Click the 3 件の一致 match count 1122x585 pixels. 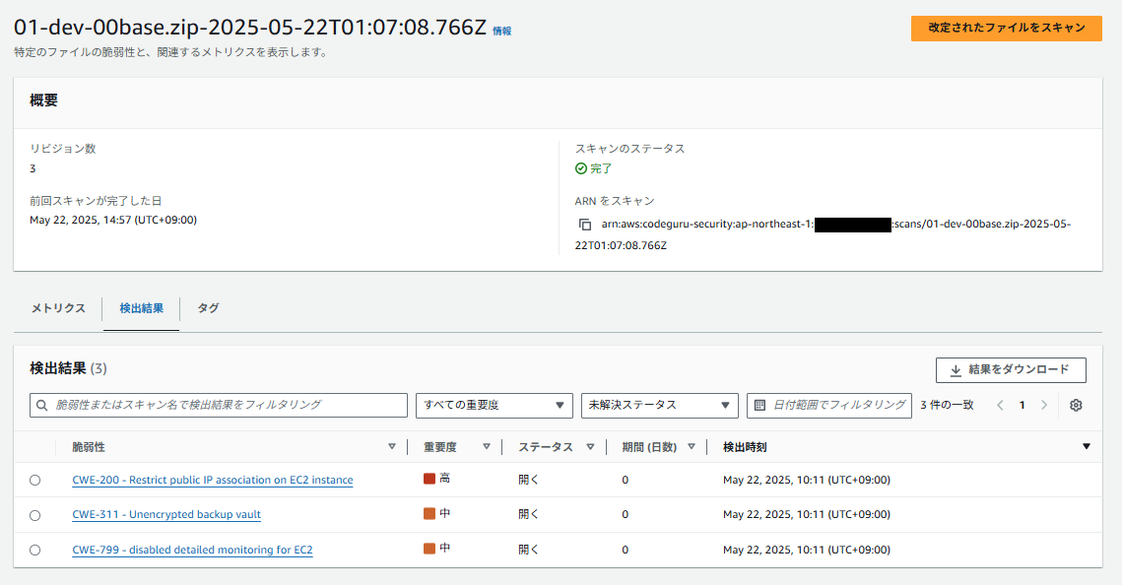[947, 405]
